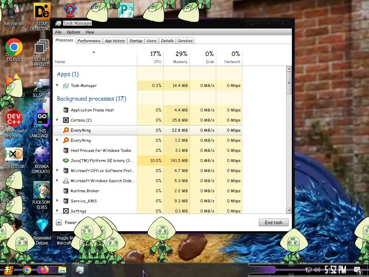Image resolution: width=369 pixels, height=277 pixels.
Task: Switch to the Users tab
Action: (x=152, y=41)
